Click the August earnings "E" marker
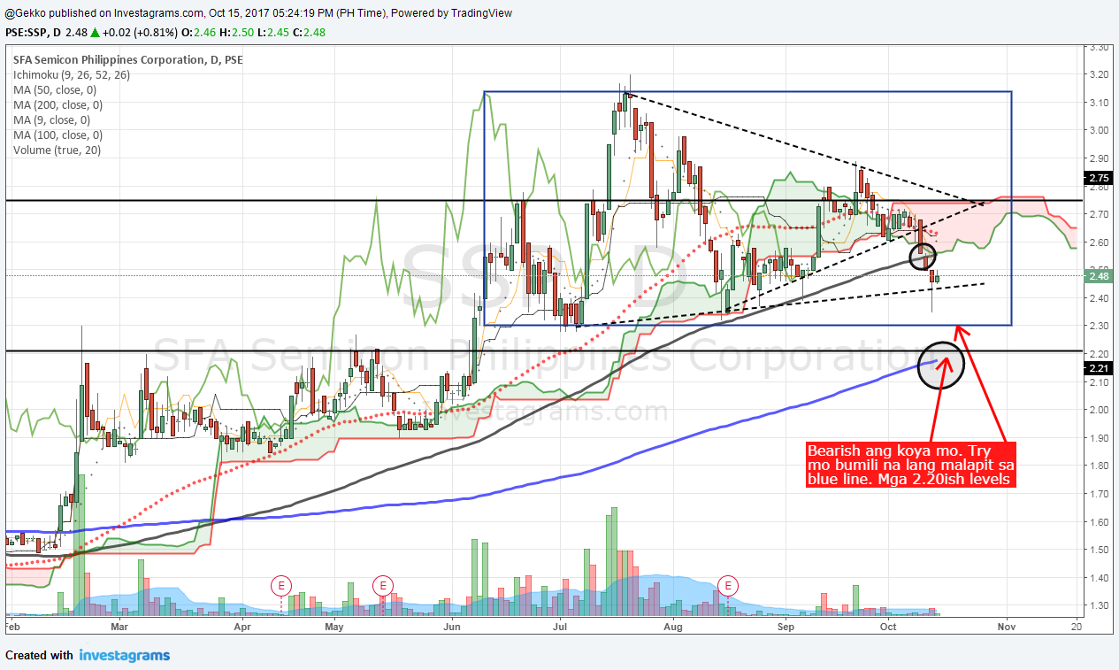 (728, 585)
